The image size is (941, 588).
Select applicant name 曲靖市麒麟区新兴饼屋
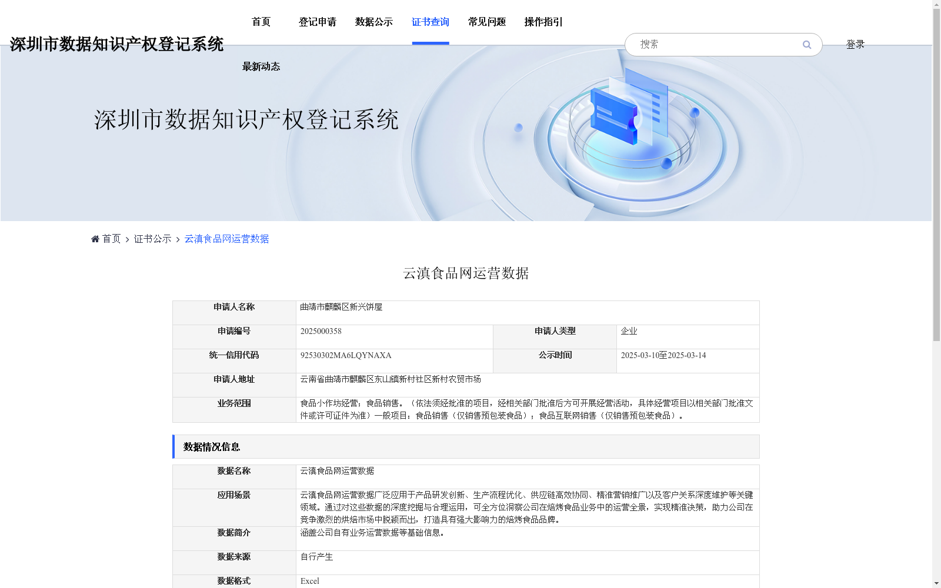point(341,307)
